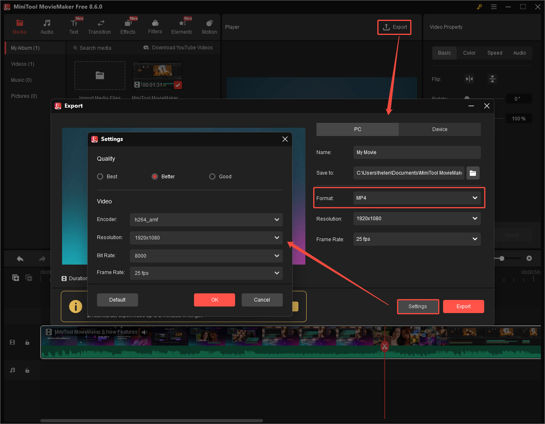Click the MiniTool MovieMaker media thumbnail

coord(157,76)
